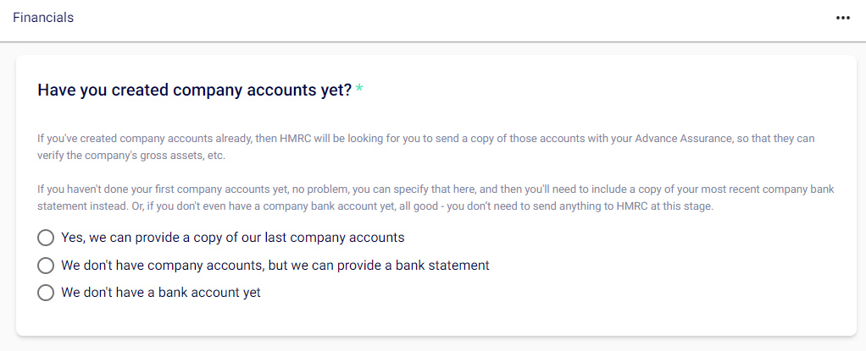Open the three-dot more options menu

842,18
